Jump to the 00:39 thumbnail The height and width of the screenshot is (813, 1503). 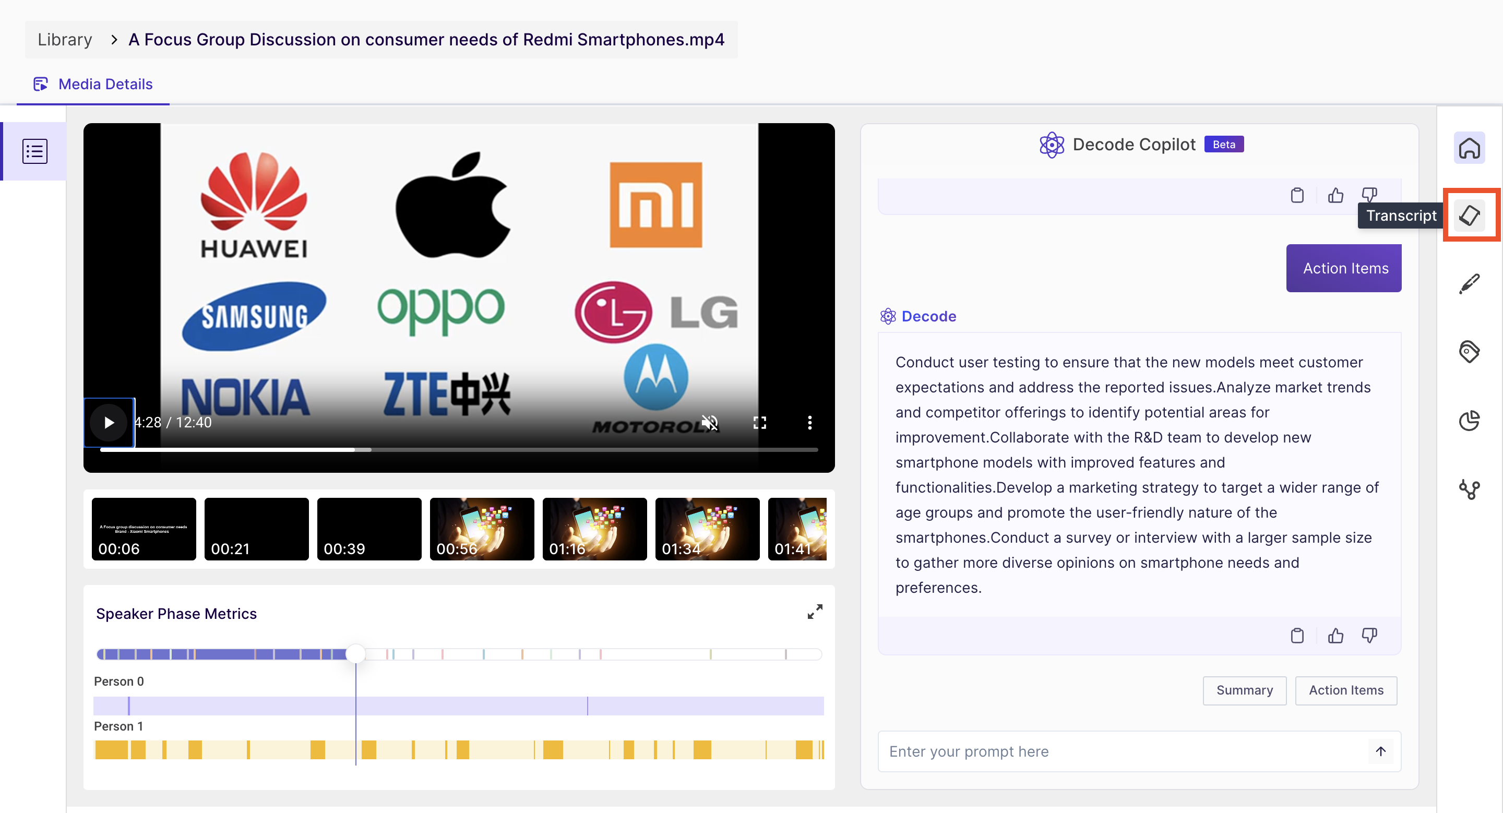pyautogui.click(x=369, y=529)
